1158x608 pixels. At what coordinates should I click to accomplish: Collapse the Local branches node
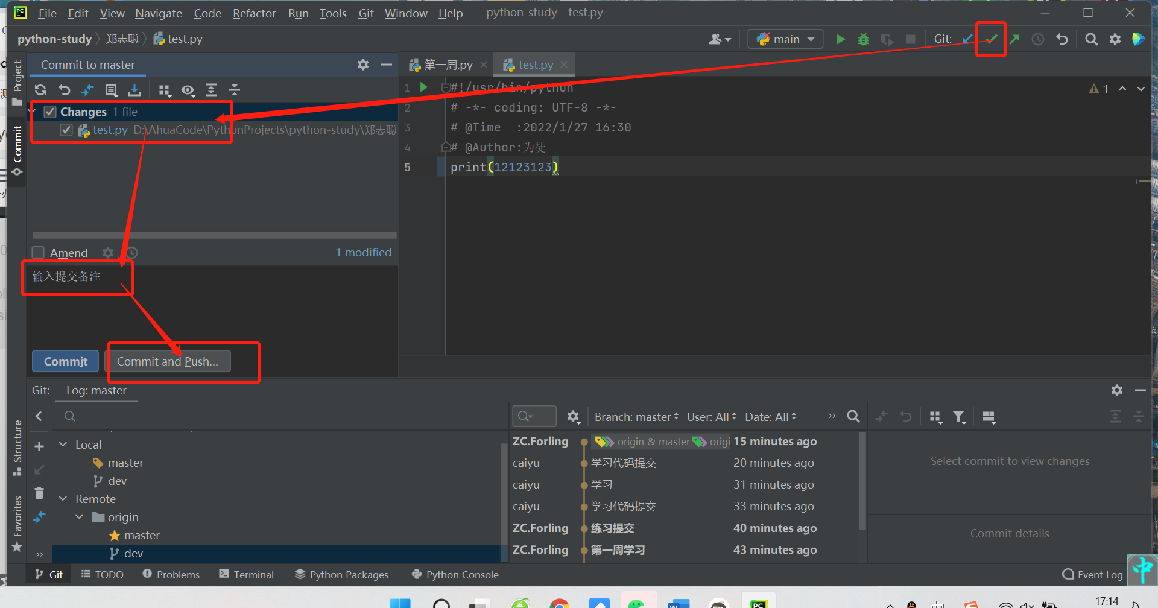click(x=63, y=445)
